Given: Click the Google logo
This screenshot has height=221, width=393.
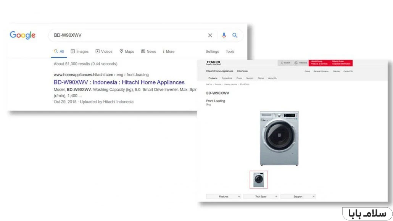Looking at the screenshot, I should tap(23, 35).
